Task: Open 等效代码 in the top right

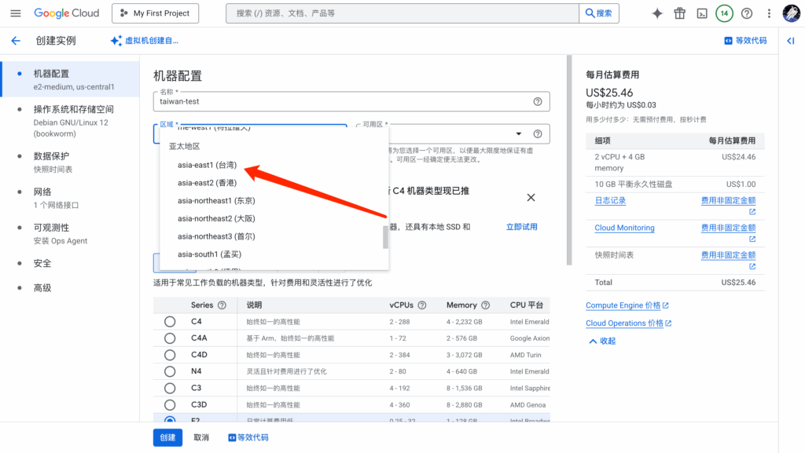Action: pos(745,41)
